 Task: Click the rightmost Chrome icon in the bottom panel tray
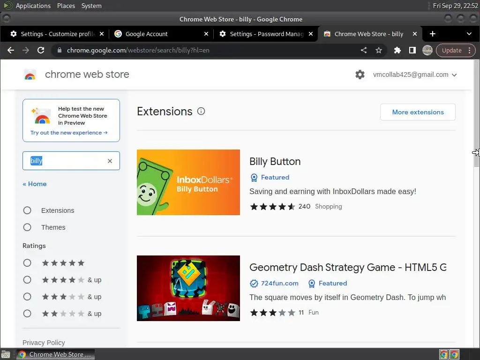point(455,354)
